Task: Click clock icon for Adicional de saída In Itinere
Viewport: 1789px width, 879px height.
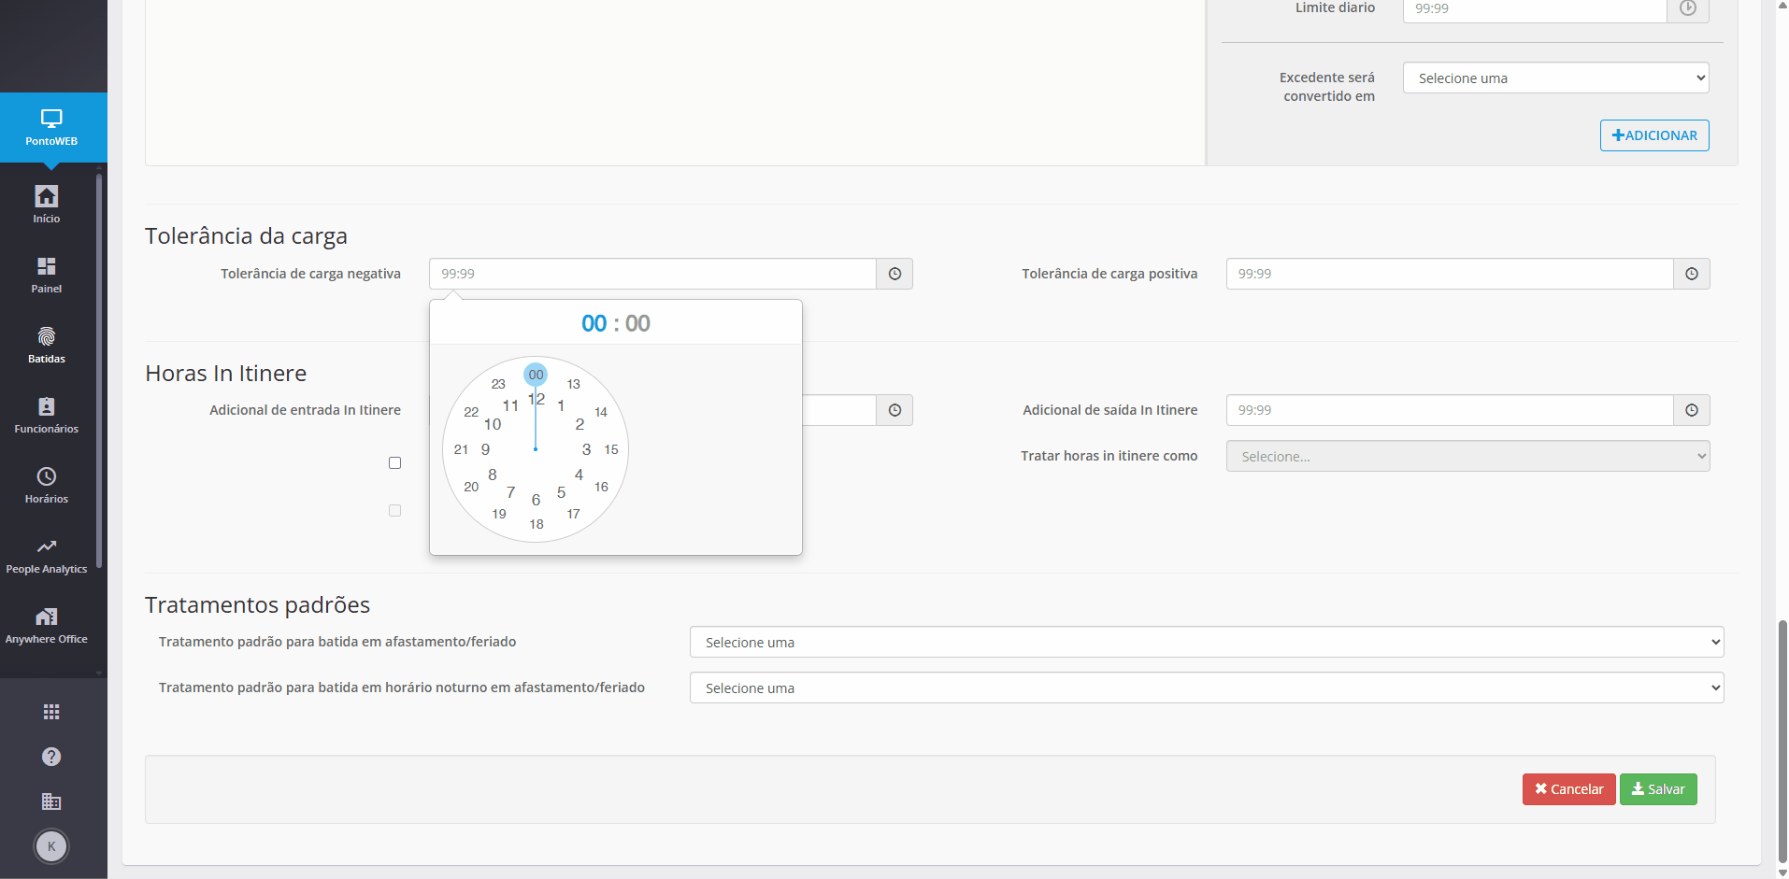Action: [1692, 410]
